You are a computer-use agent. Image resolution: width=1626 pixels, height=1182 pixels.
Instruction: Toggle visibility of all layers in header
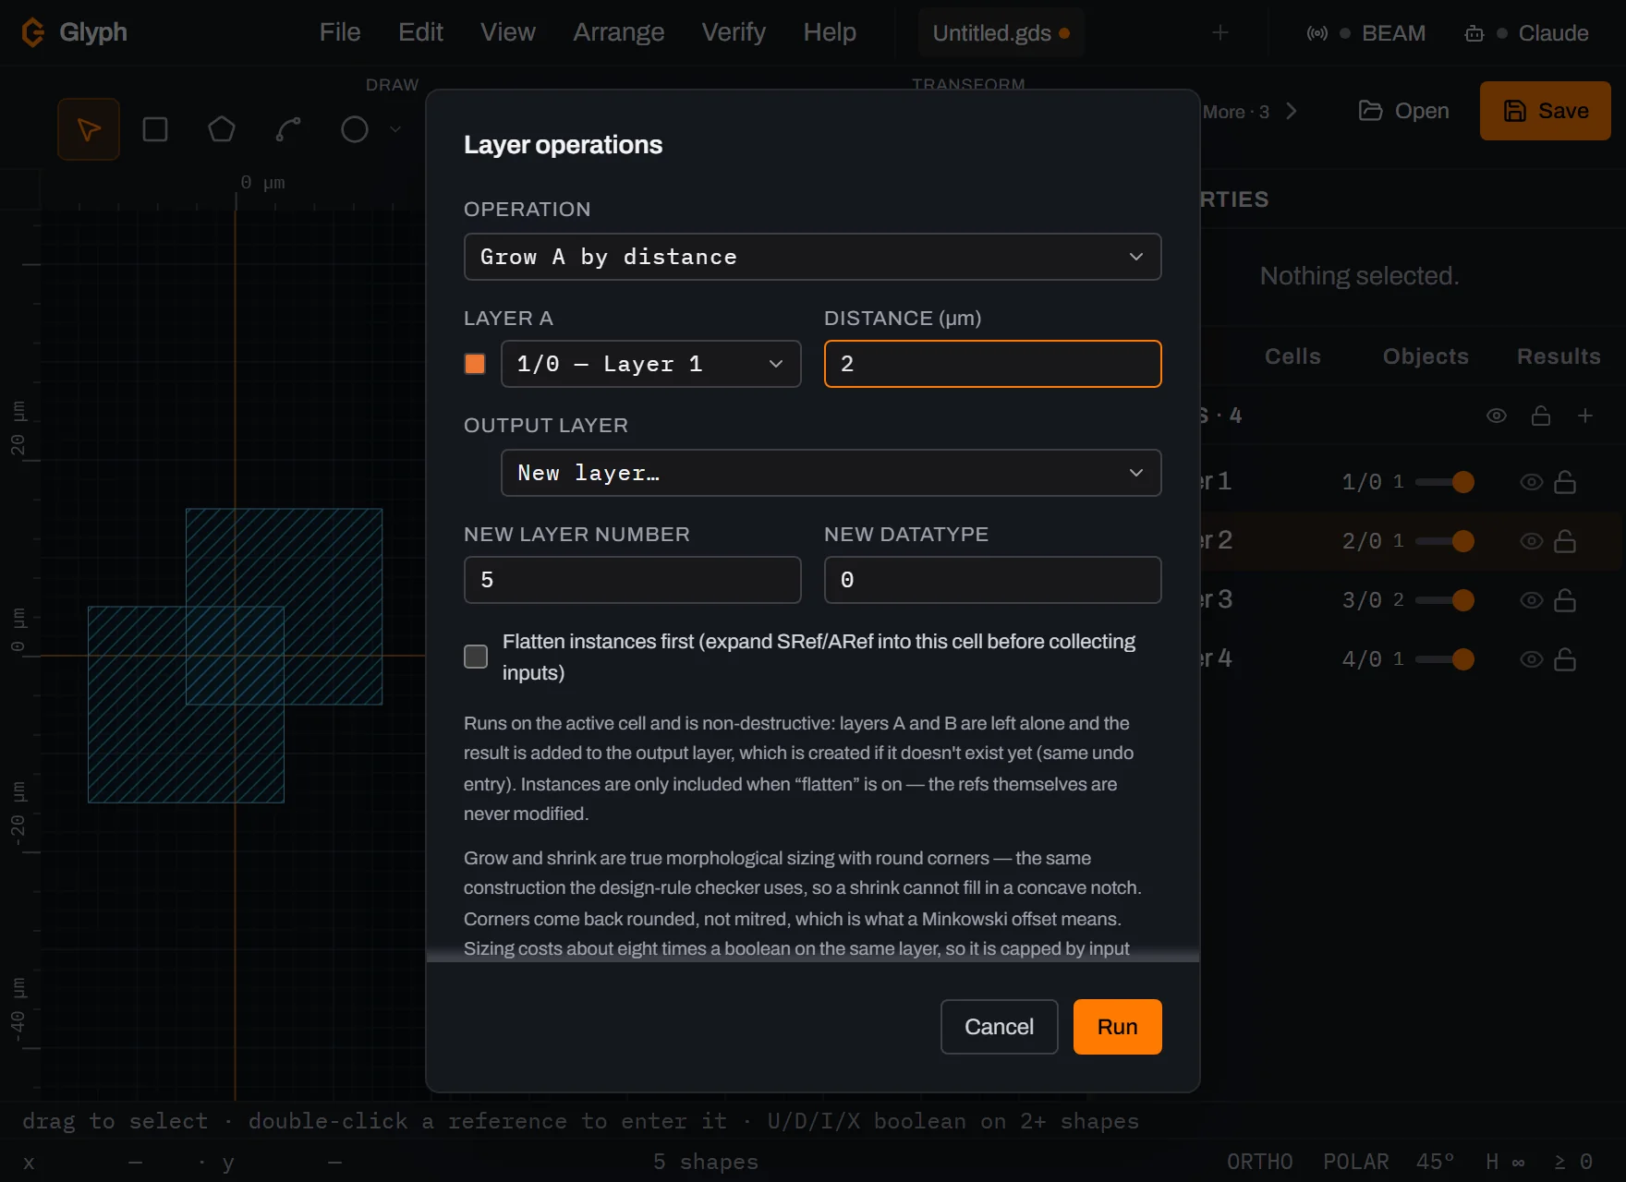click(1497, 416)
